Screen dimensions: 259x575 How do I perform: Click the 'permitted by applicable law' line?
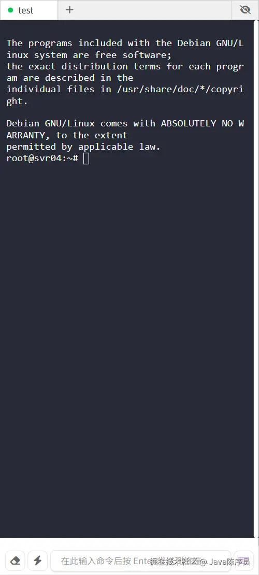[83, 147]
